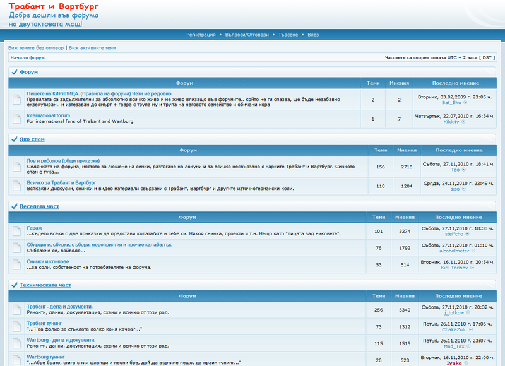Open the Гараж forum

(x=34, y=228)
